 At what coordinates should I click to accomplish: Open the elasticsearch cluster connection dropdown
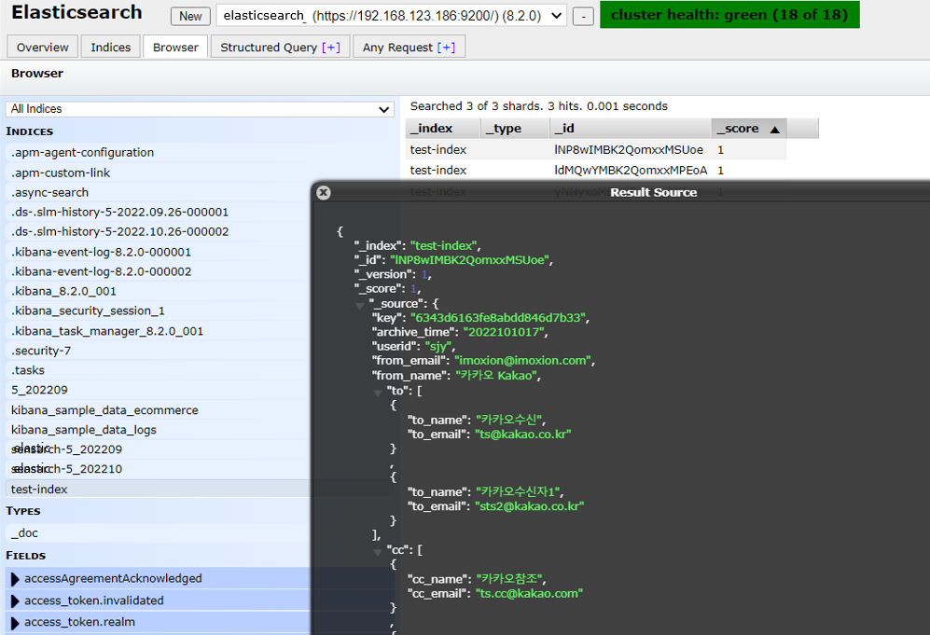click(x=392, y=16)
